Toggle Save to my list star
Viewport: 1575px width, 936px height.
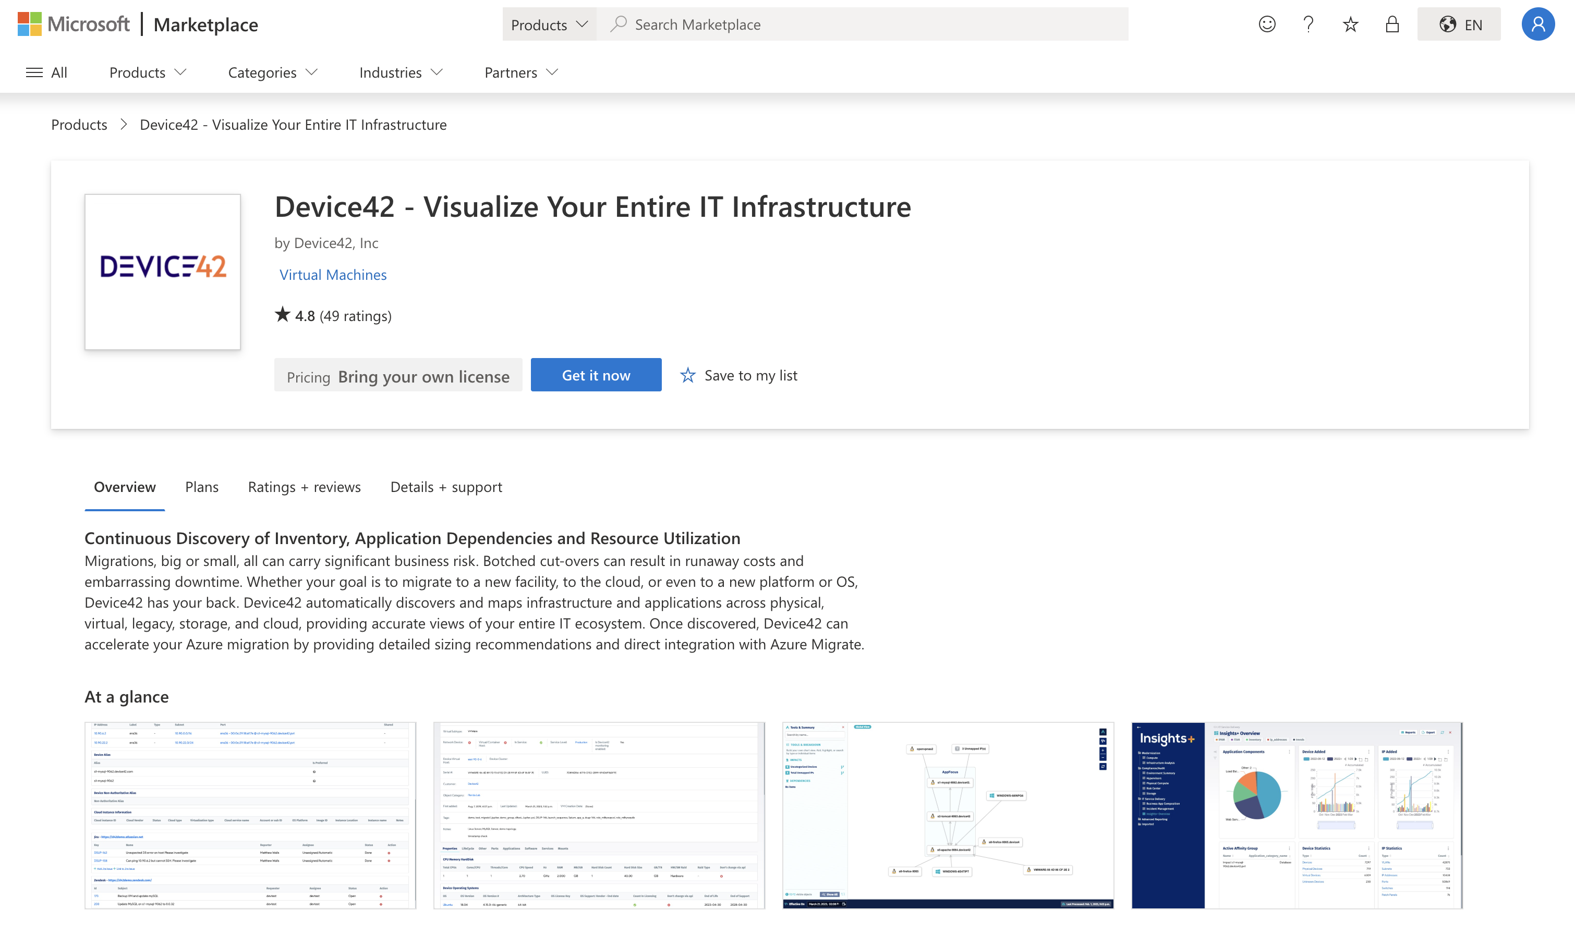point(688,375)
